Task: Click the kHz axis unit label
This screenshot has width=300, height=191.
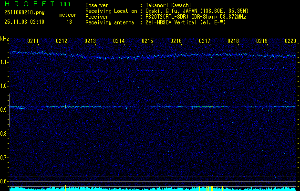Action: pos(4,38)
